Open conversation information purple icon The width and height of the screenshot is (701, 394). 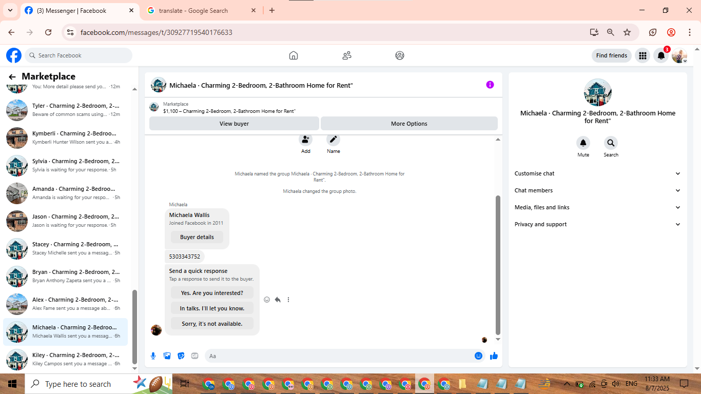490,85
